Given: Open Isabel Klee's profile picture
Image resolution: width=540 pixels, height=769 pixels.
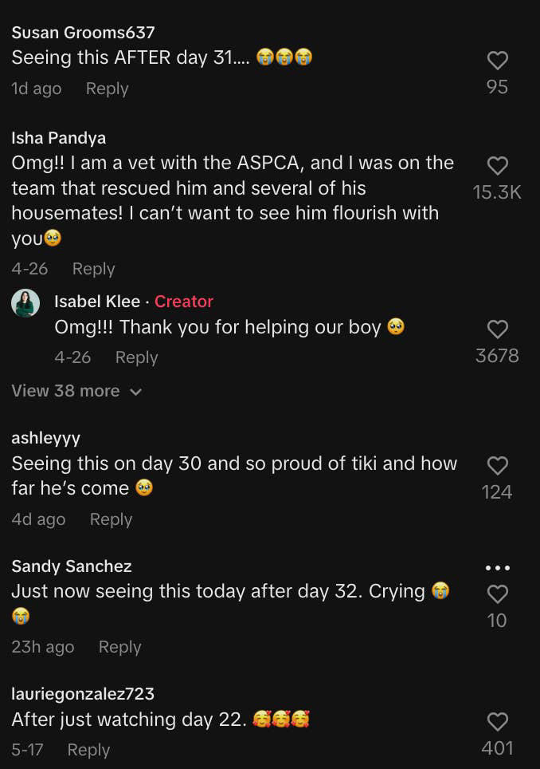Looking at the screenshot, I should [25, 303].
